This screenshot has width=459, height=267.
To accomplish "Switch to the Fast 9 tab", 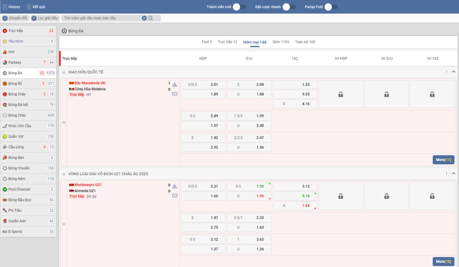I will pyautogui.click(x=207, y=42).
